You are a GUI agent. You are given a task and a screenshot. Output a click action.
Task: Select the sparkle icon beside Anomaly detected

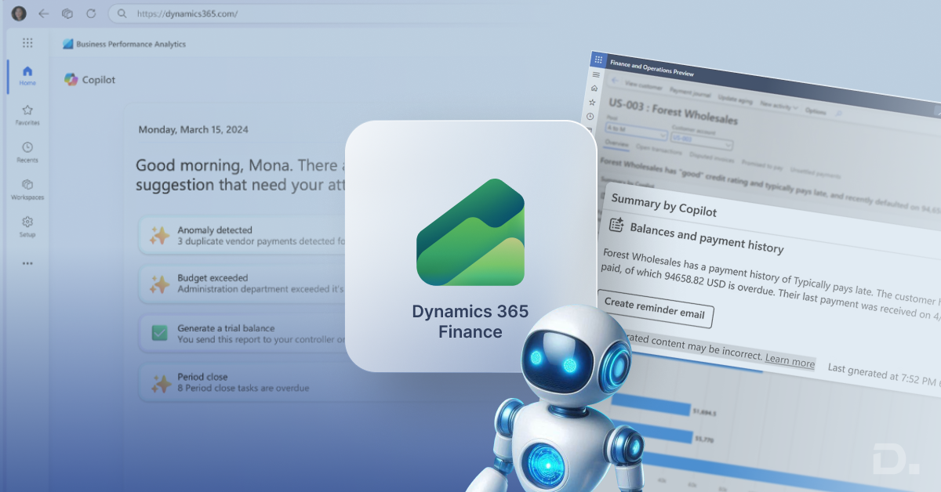[x=160, y=236]
